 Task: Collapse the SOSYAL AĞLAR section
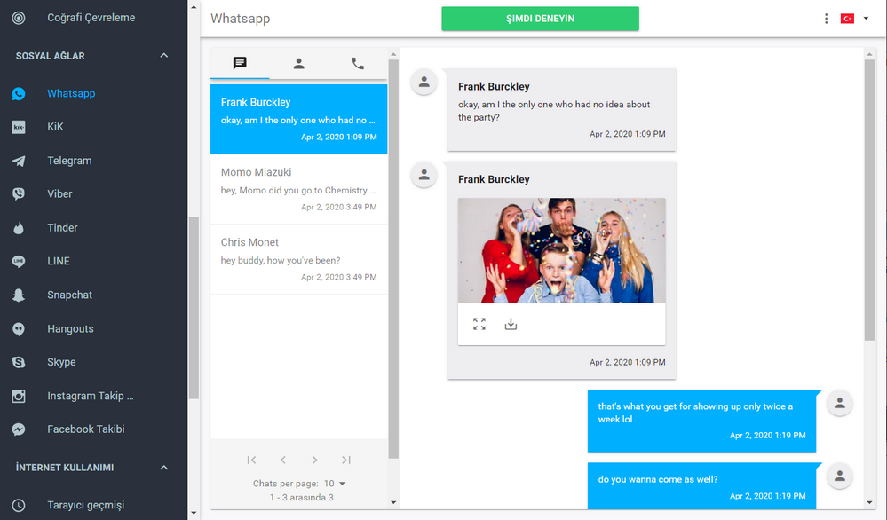(164, 55)
